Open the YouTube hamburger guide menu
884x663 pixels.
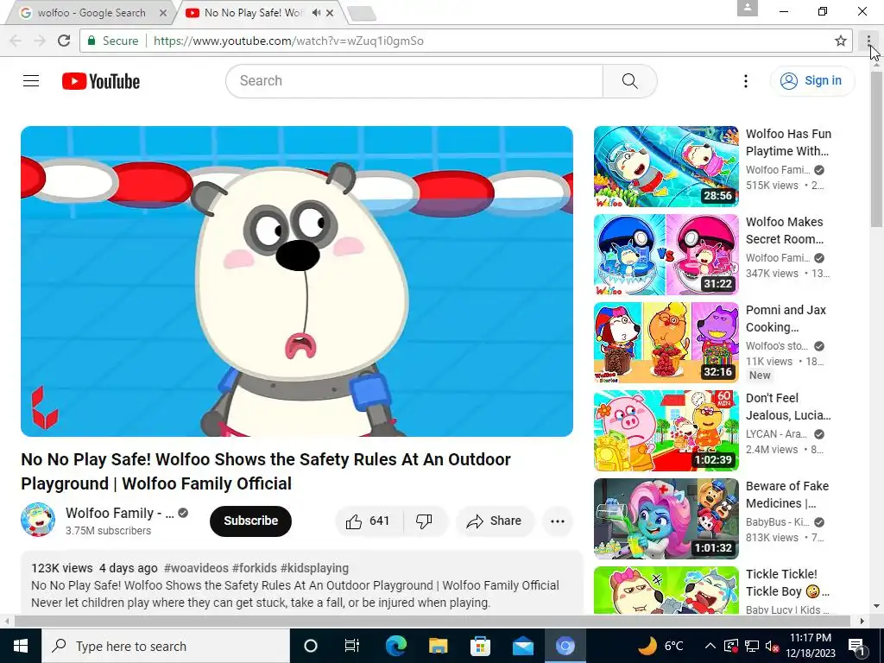pyautogui.click(x=31, y=81)
